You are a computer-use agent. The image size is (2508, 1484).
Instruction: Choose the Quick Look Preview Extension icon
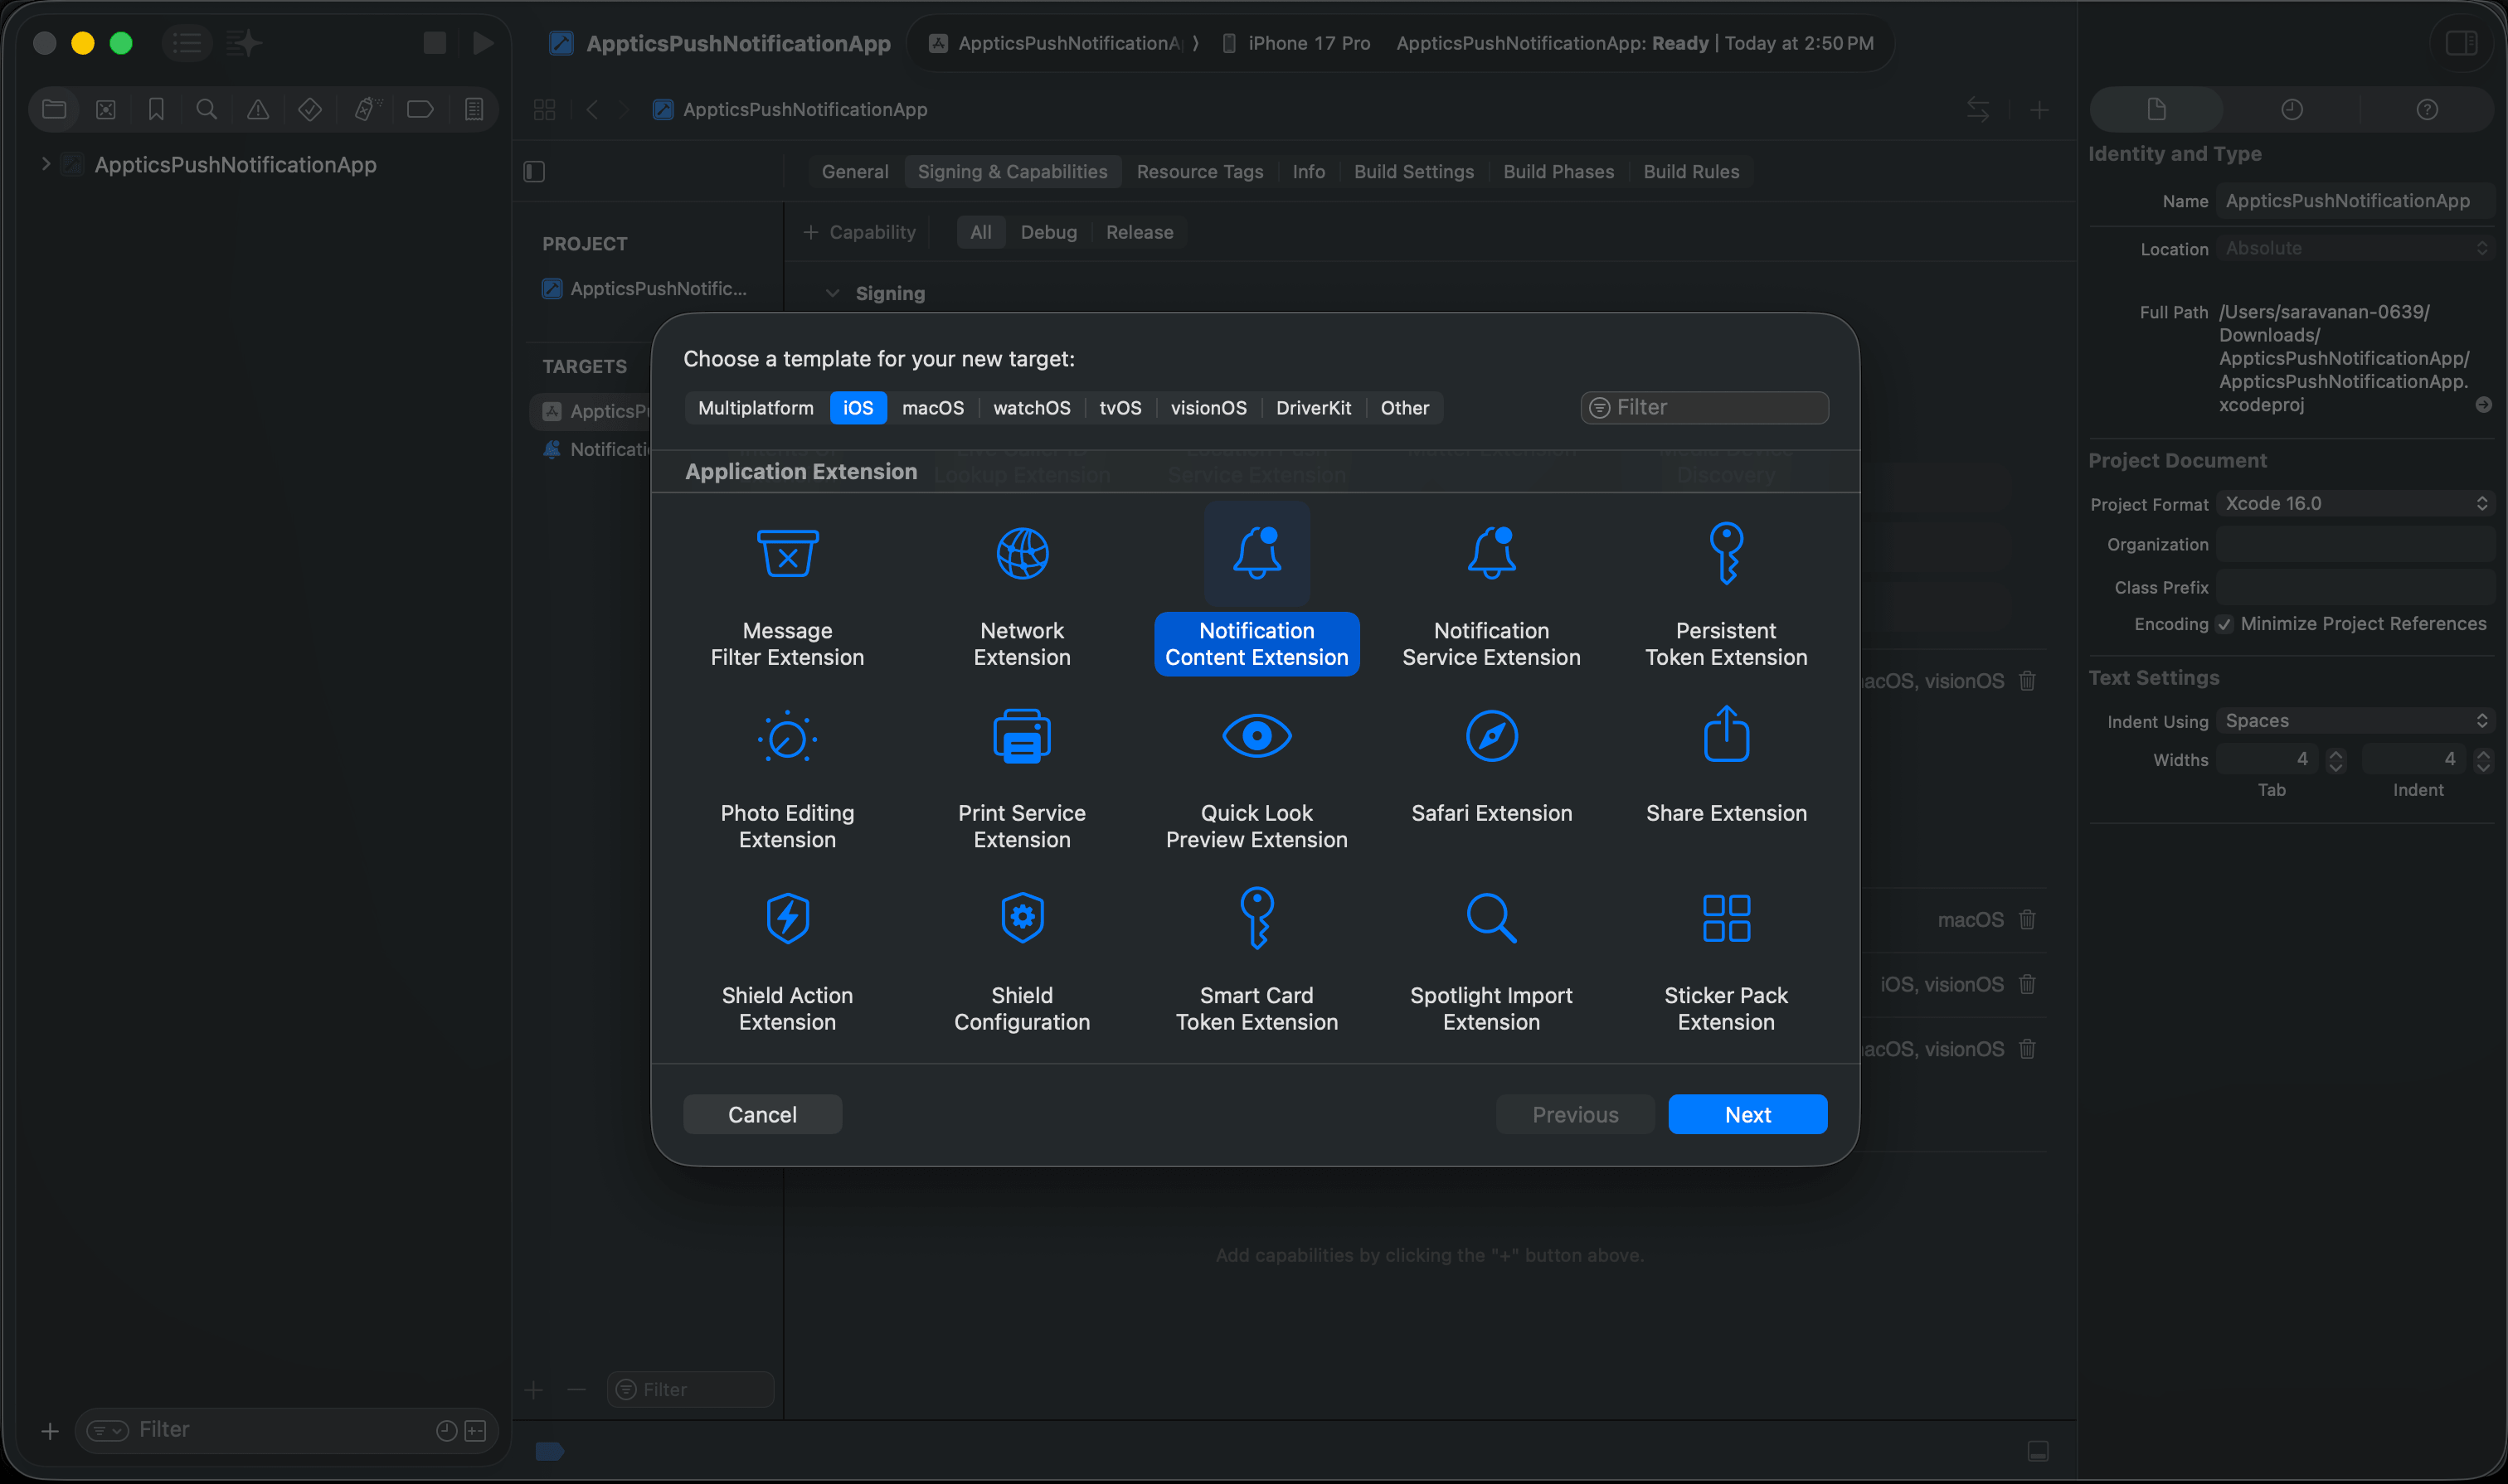[1256, 737]
